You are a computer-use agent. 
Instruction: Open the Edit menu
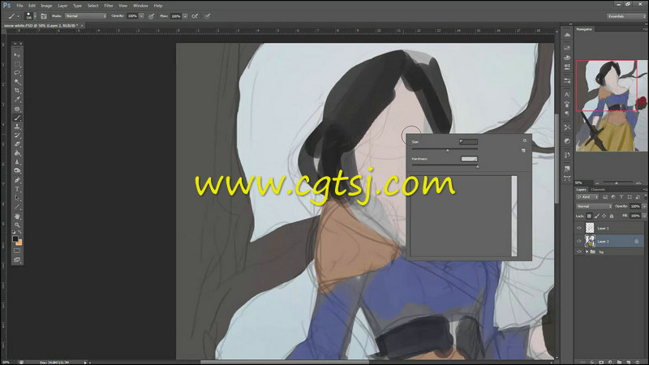coord(32,6)
